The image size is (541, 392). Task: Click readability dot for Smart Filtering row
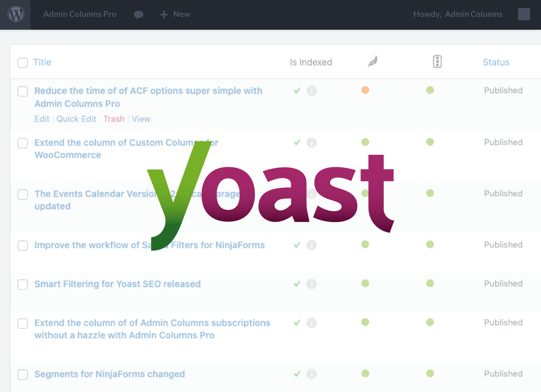tap(365, 283)
